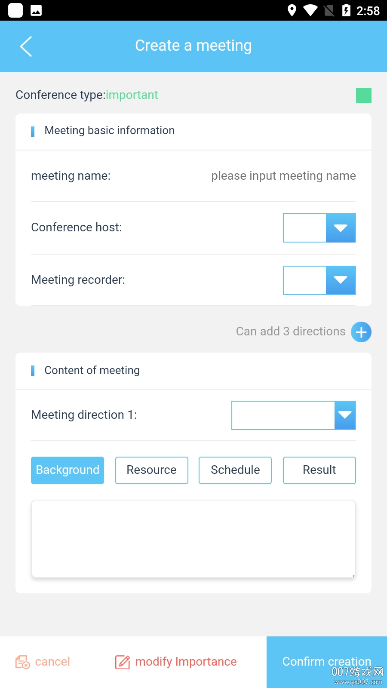The height and width of the screenshot is (688, 387).
Task: Select the Result tab
Action: 319,470
